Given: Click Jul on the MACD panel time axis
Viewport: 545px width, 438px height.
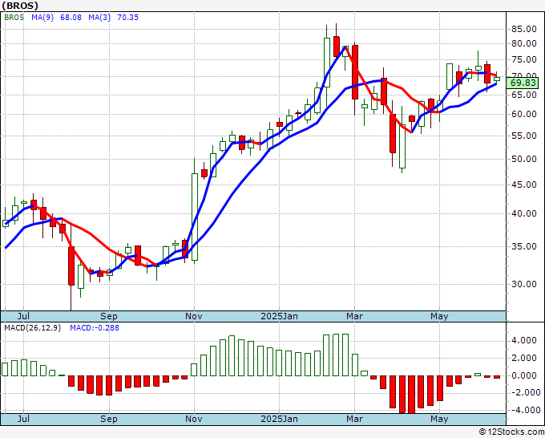Looking at the screenshot, I should coord(23,419).
